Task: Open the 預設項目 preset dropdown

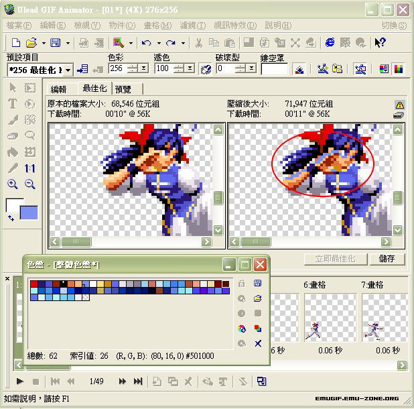Action: (68, 69)
